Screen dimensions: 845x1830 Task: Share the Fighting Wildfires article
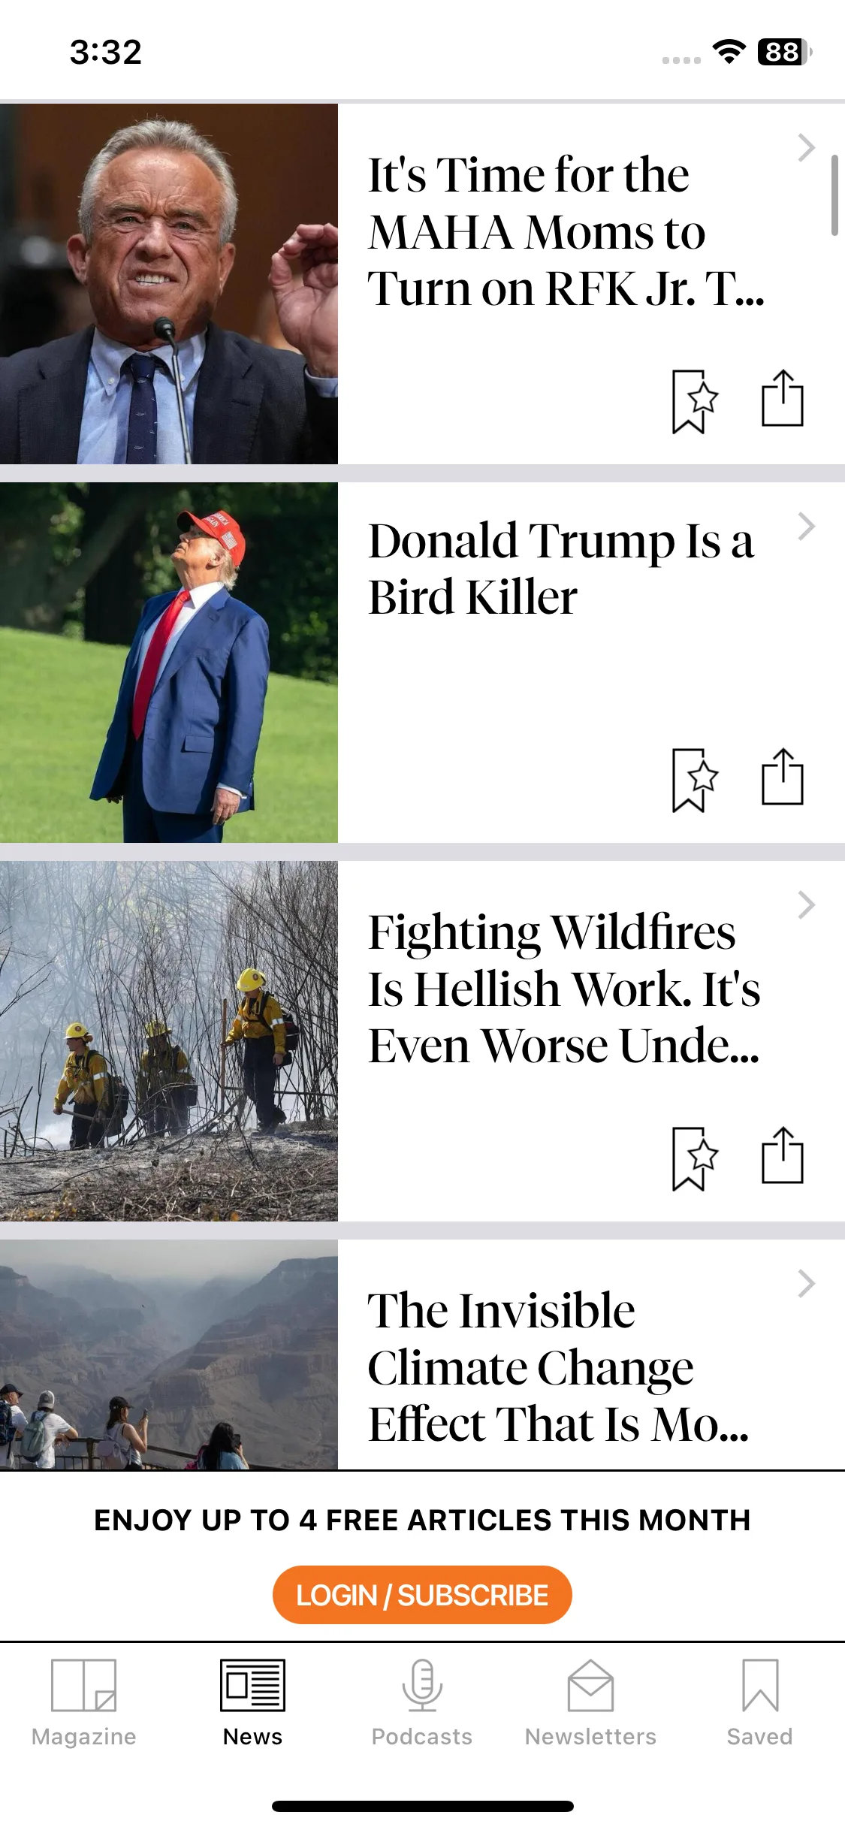point(783,1155)
